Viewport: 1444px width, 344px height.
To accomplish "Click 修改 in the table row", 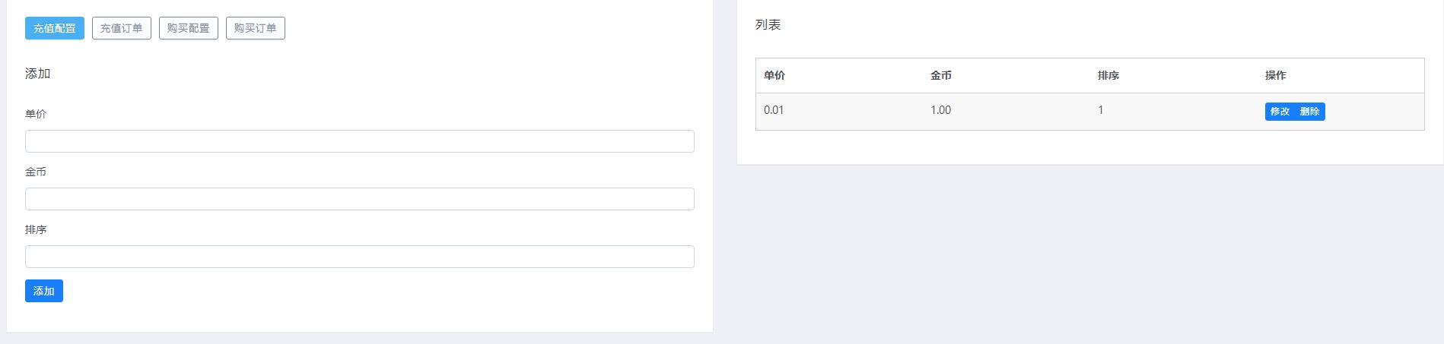I will point(1280,112).
